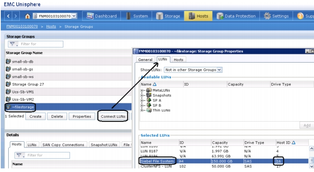
Task: Expand the Thin LUNs tree node
Action: 142,110
